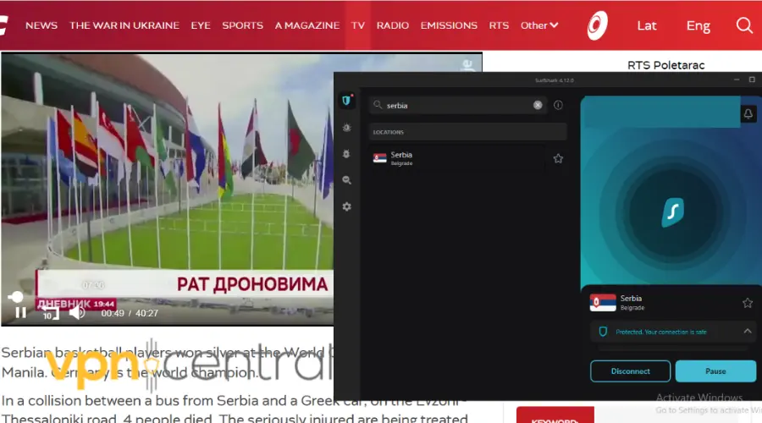Mute the video volume
The image size is (762, 423).
pyautogui.click(x=77, y=313)
